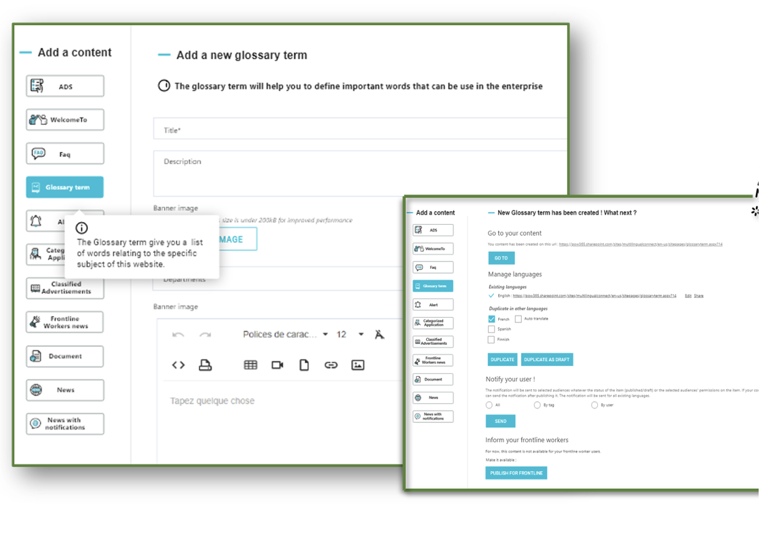Enable Auto translate for French
This screenshot has height=539, width=760.
pos(518,318)
